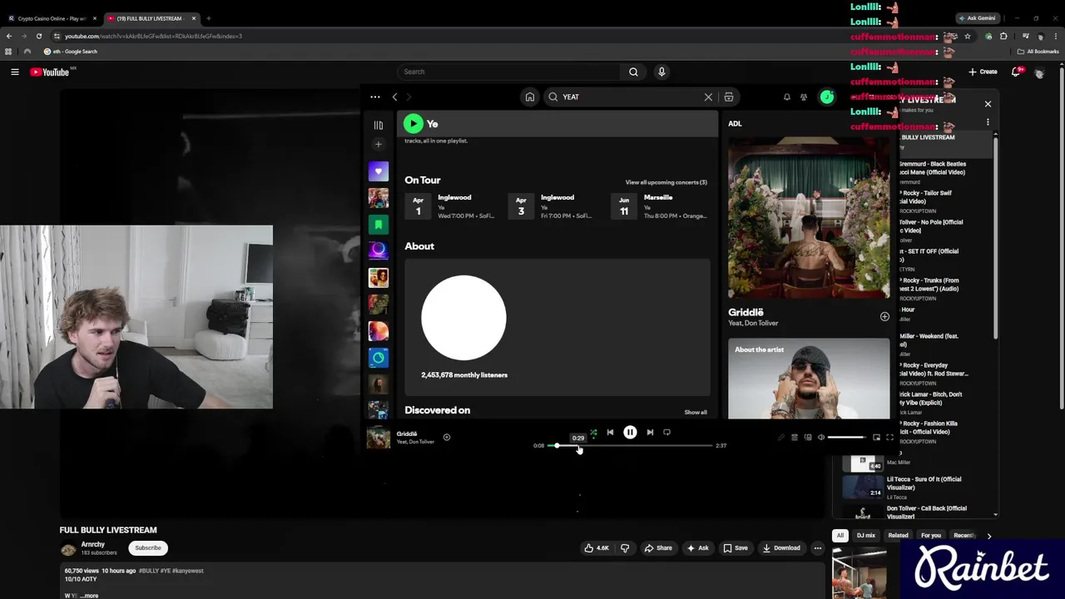
Task: Open green bookmark Your Episodes item
Action: tap(379, 225)
